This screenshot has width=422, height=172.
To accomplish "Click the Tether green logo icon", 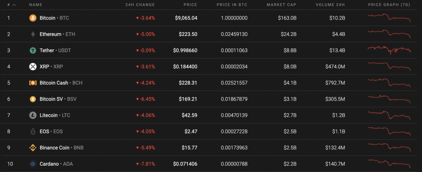I will point(33,50).
